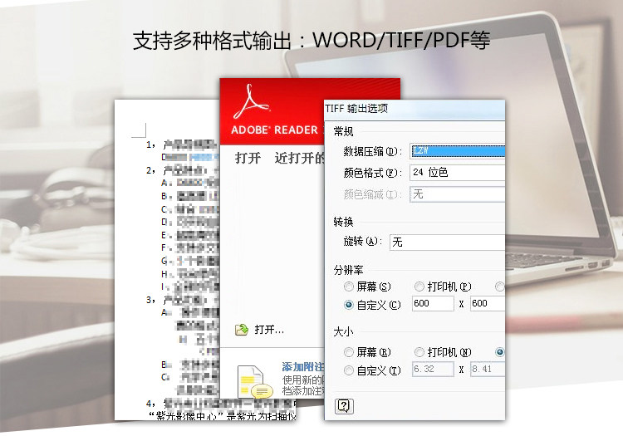Image resolution: width=623 pixels, height=436 pixels.
Task: Open the 数据压缩 LZW dropdown
Action: 458,151
